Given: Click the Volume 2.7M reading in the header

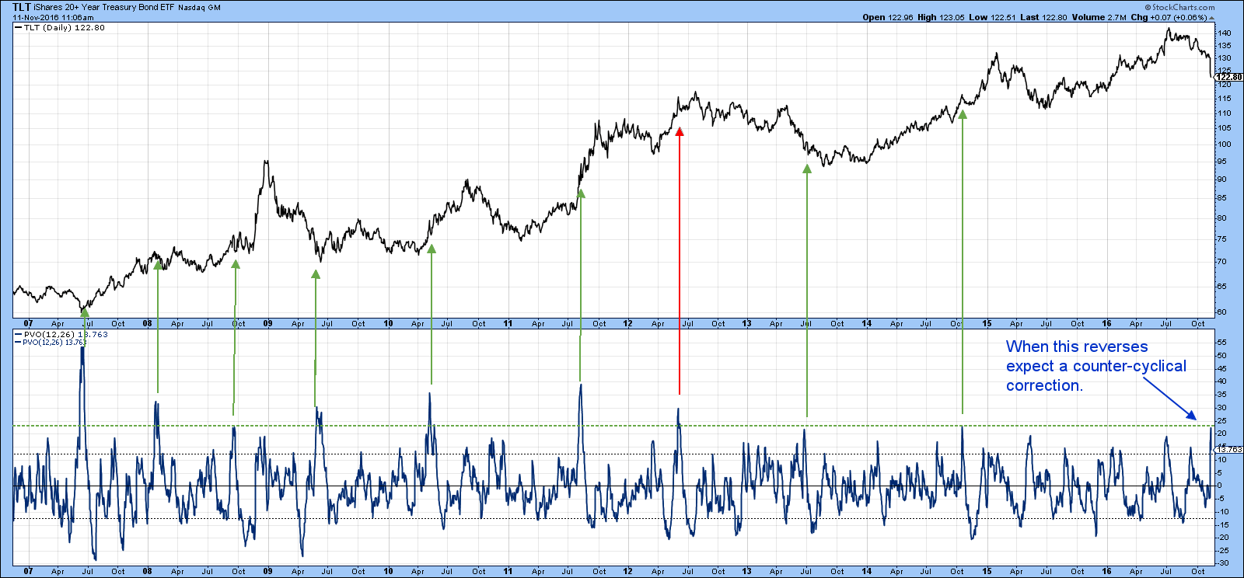Looking at the screenshot, I should pos(1098,17).
